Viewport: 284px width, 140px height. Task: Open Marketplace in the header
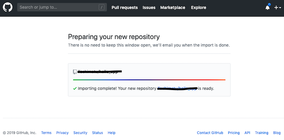point(173,8)
